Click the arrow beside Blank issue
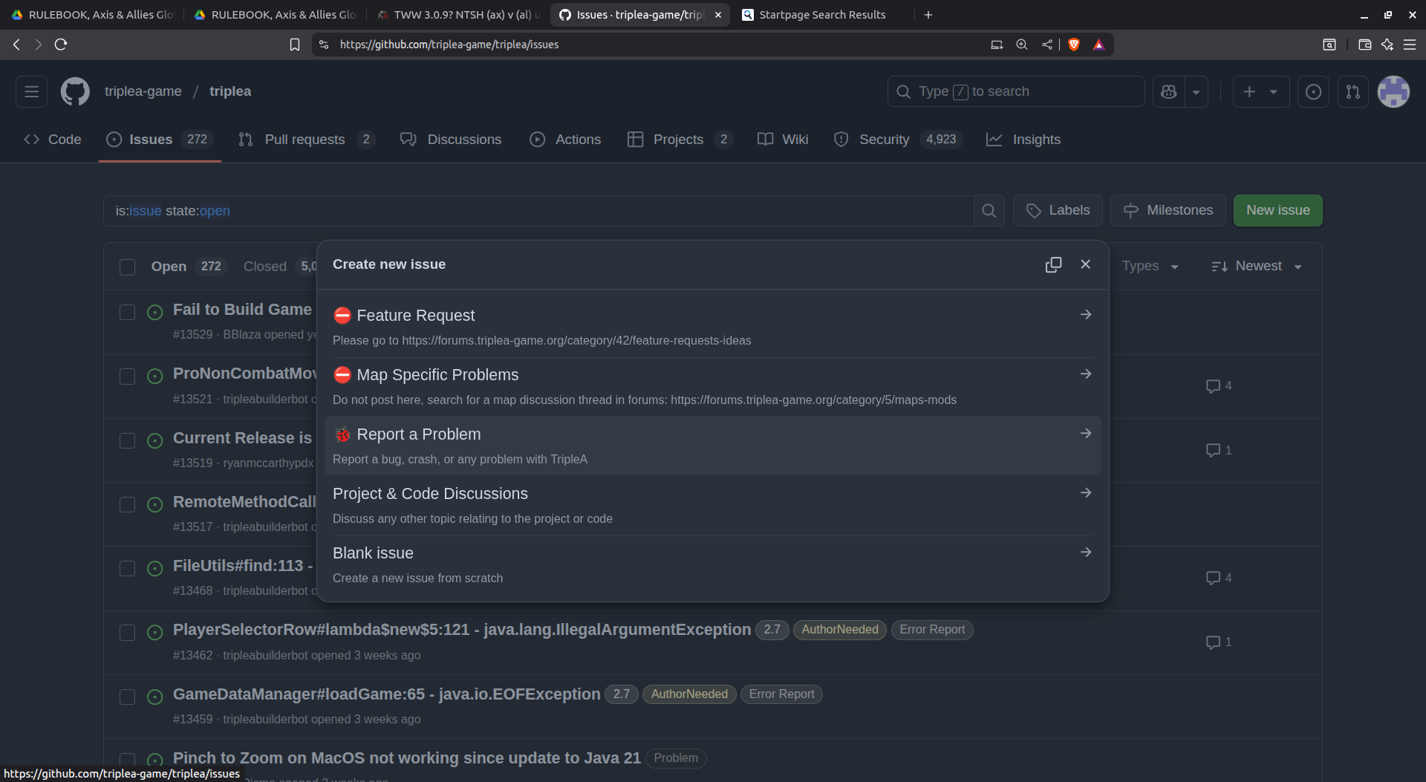Image resolution: width=1426 pixels, height=782 pixels. pos(1085,552)
